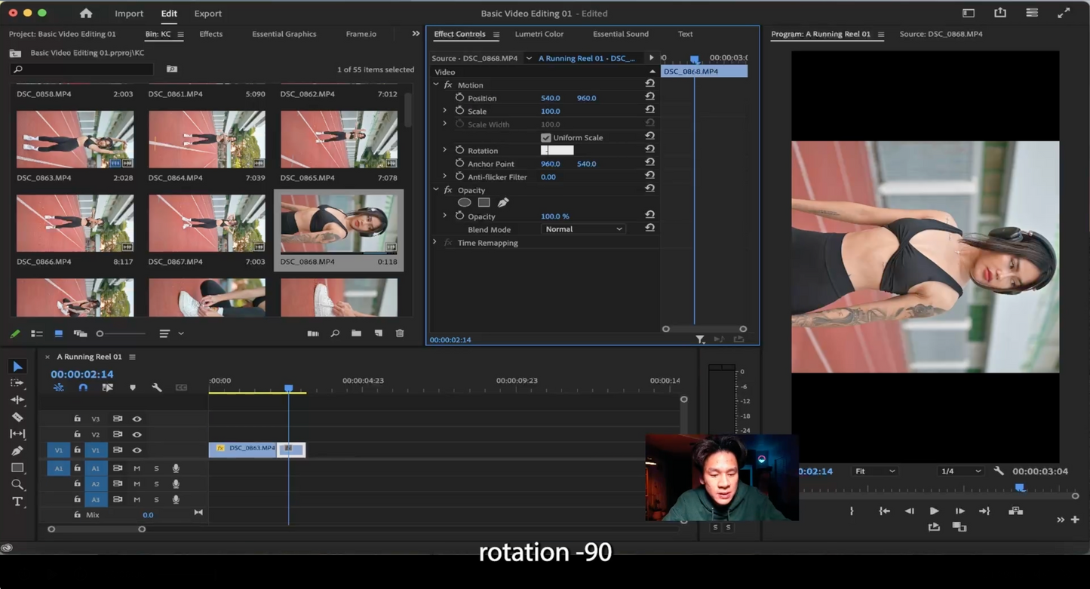Open the Blend Mode dropdown
This screenshot has height=589, width=1090.
(582, 229)
